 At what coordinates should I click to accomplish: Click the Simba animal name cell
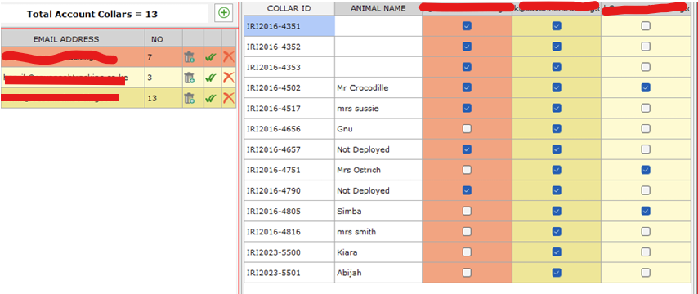[378, 211]
